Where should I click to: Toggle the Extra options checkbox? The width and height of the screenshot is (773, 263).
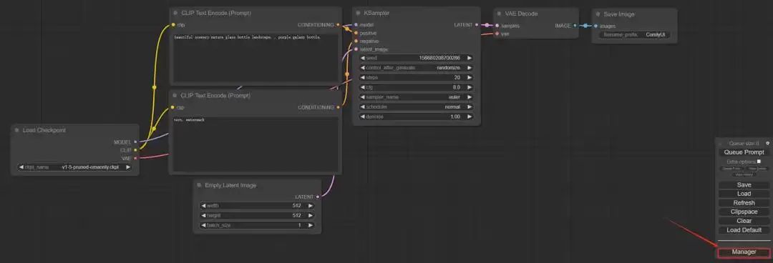pos(759,161)
